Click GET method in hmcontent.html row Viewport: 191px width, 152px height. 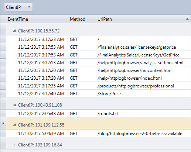pyautogui.click(x=82, y=70)
